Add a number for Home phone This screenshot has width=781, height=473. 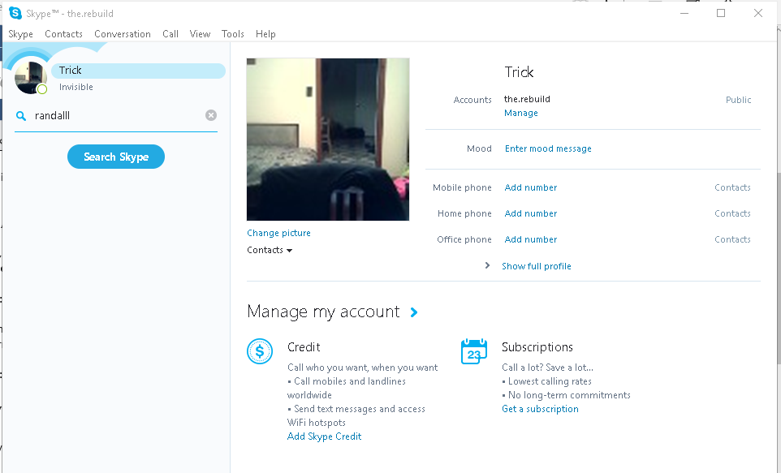(531, 213)
